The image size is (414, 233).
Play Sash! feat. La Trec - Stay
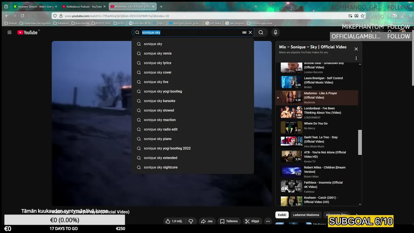(317, 141)
